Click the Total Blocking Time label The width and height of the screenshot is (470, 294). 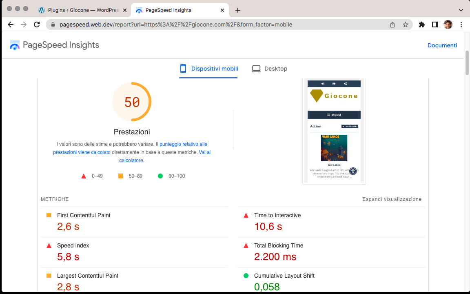[279, 246]
